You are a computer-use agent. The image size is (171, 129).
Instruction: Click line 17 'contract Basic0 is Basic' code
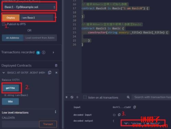click(x=115, y=8)
